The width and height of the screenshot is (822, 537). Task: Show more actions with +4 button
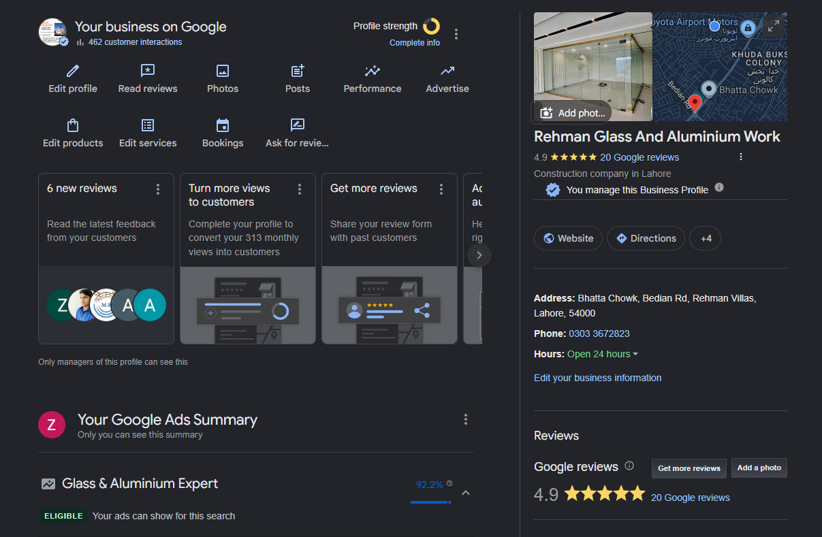point(706,238)
